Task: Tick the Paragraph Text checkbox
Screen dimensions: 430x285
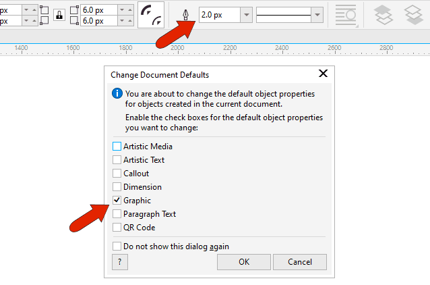Action: click(117, 213)
